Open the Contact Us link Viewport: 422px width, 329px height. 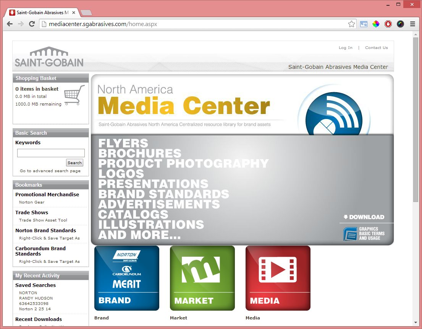[377, 47]
